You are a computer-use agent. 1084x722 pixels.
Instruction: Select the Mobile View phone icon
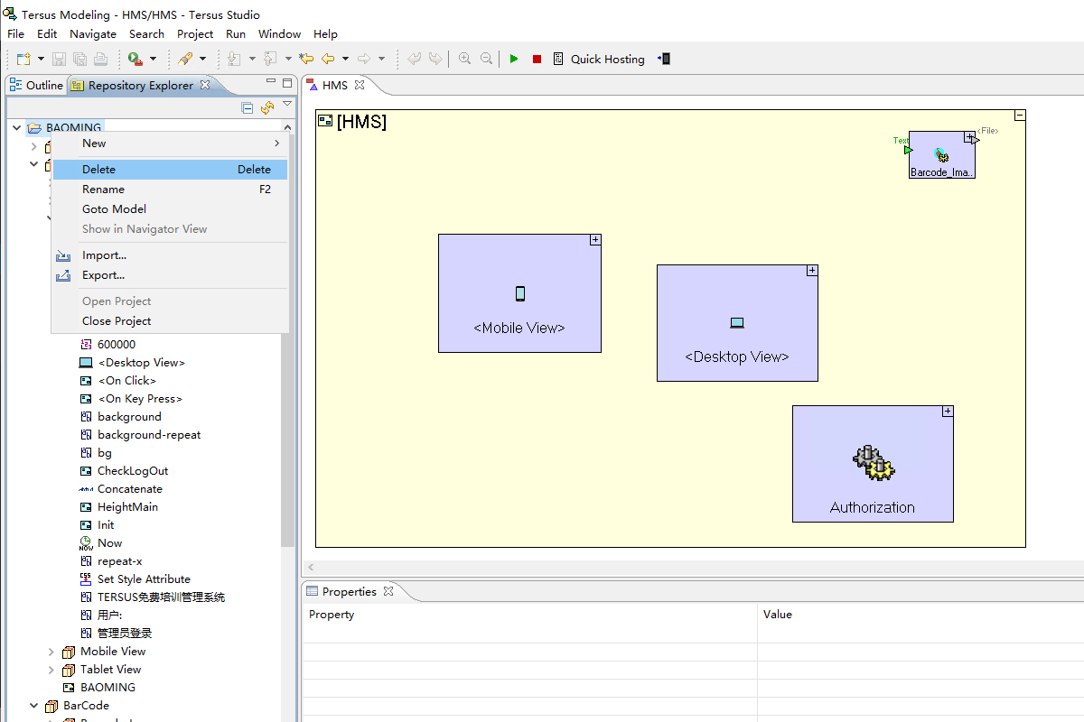click(x=520, y=293)
